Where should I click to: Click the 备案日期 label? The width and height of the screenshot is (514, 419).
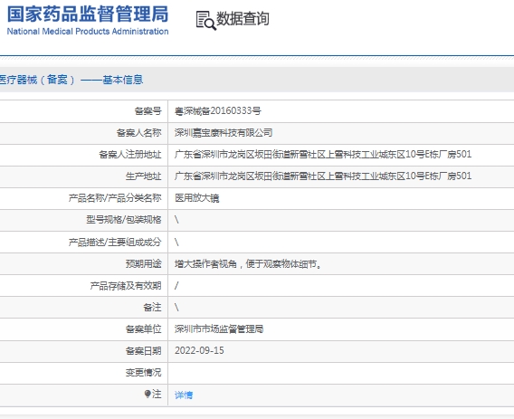[x=144, y=351]
